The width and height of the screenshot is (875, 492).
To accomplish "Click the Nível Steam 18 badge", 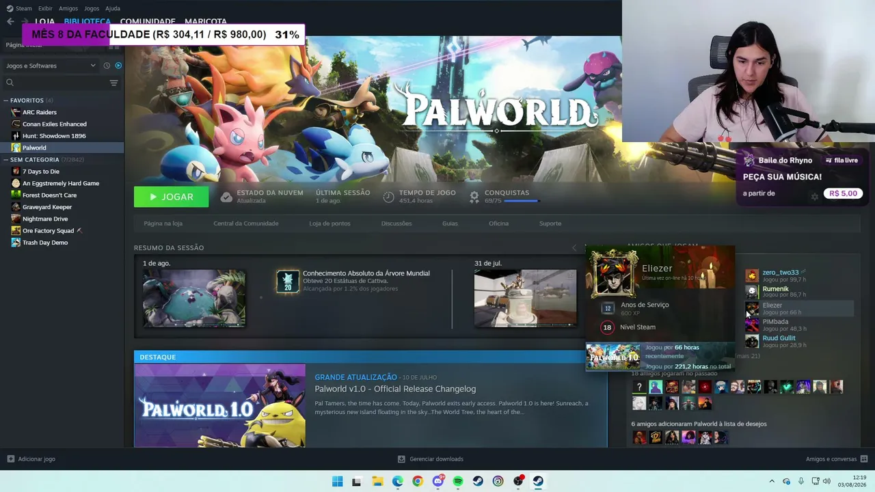I will pos(607,327).
